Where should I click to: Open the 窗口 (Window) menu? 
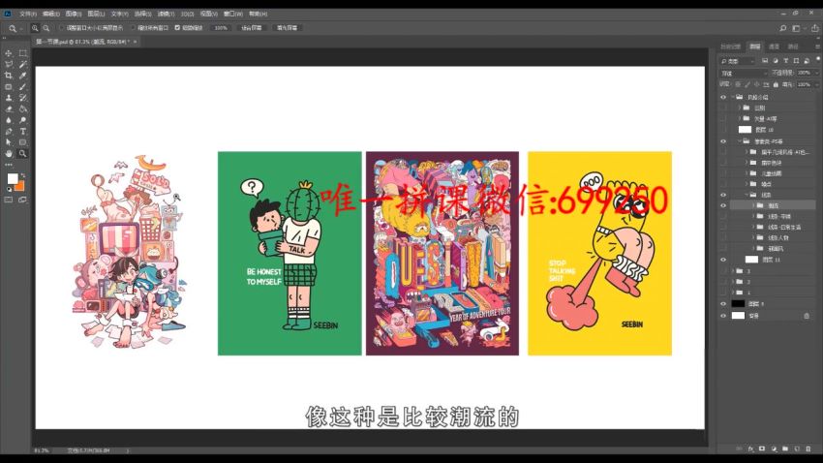233,14
